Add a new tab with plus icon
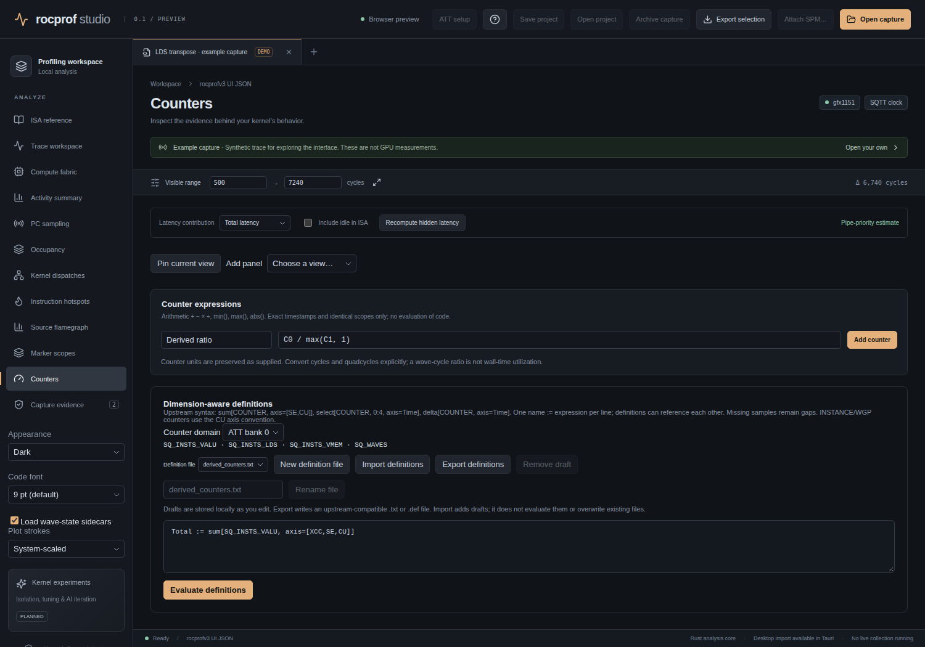This screenshot has width=925, height=647. pos(314,52)
